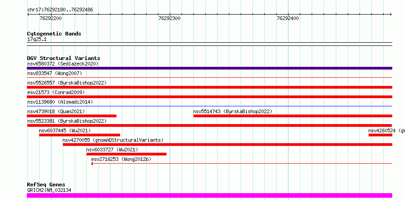Click esv21573 (Conrad2009) variant label
The width and height of the screenshot is (405, 200).
(x=56, y=92)
